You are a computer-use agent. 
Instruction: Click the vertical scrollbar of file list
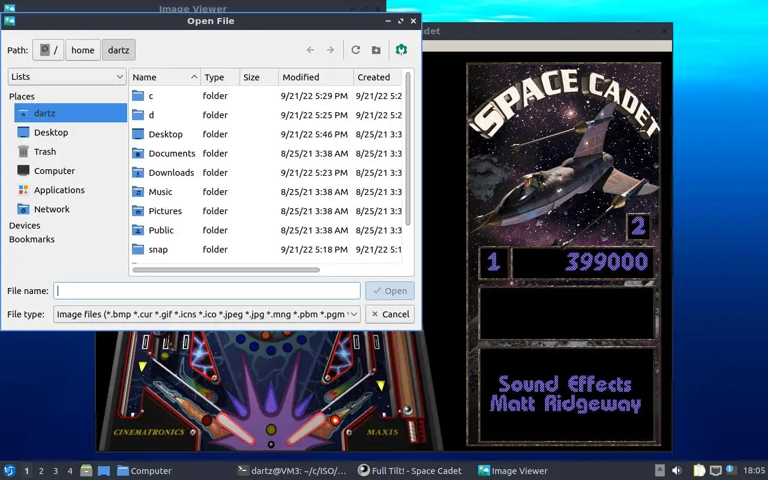click(x=408, y=149)
